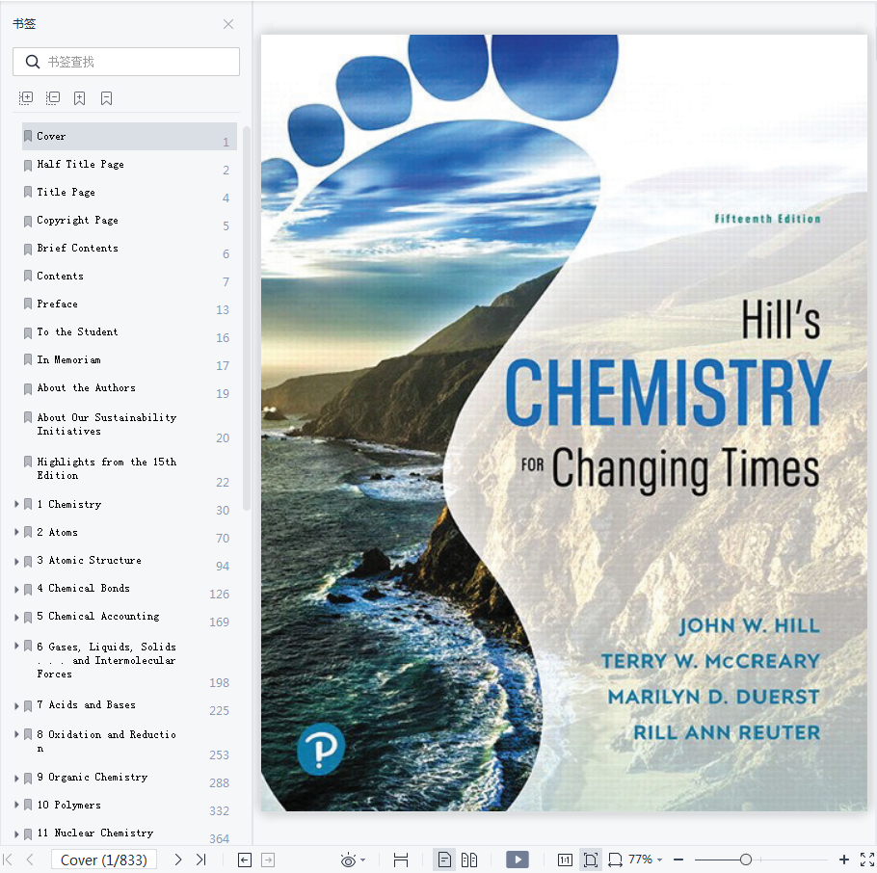Expand the 11 Nuclear Chemistry bookmark

tap(16, 833)
